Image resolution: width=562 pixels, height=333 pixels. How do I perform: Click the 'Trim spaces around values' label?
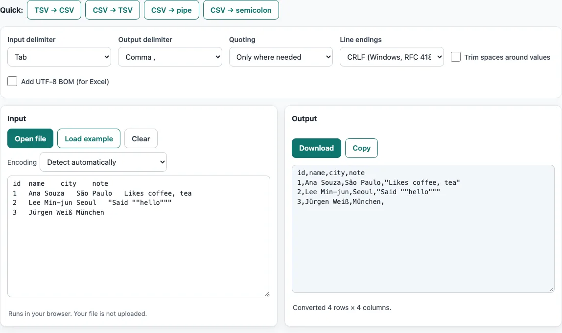coord(507,57)
